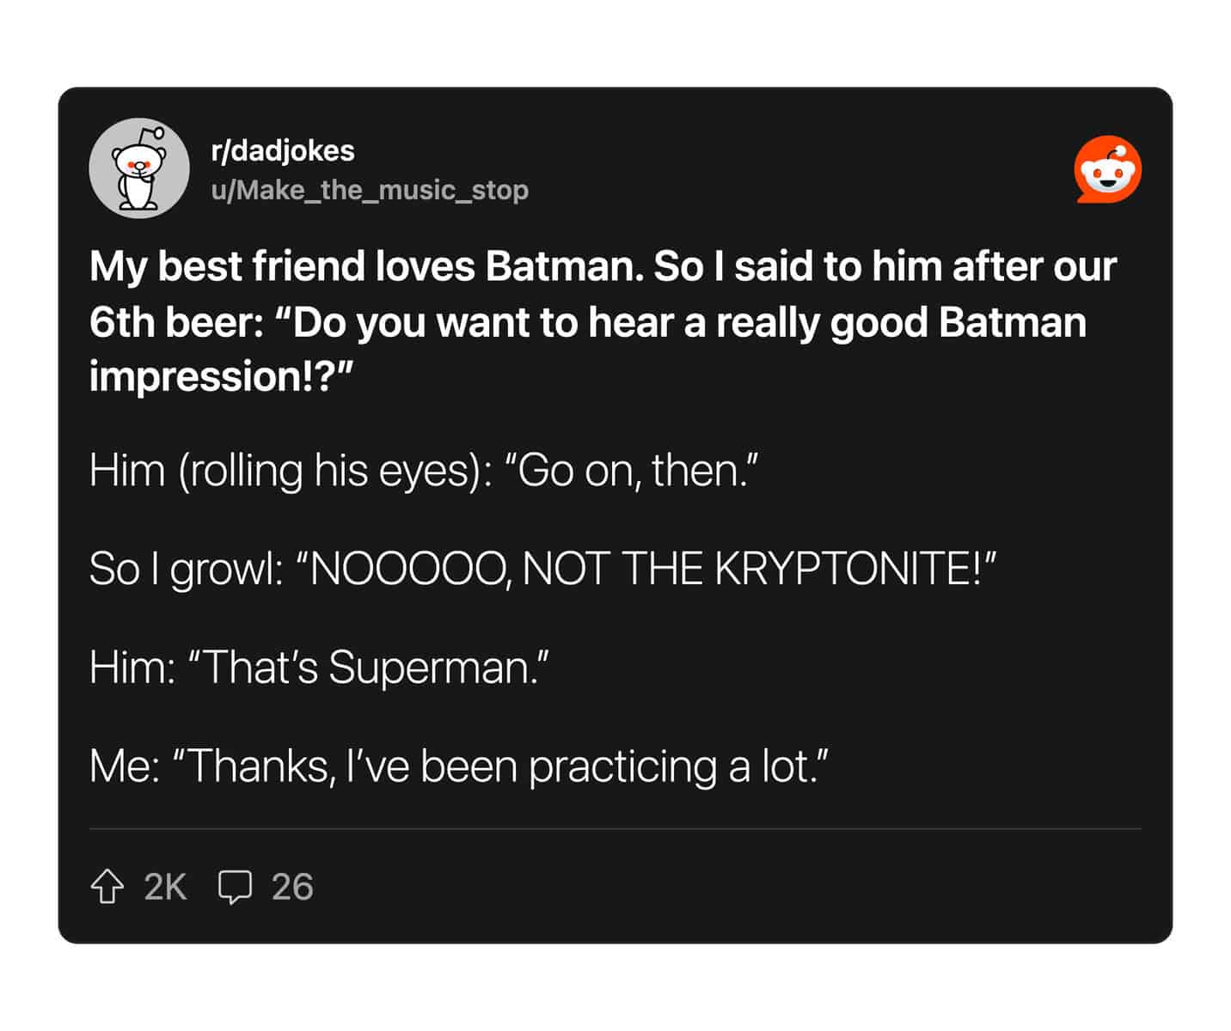Open the Snoo user avatar
This screenshot has height=1031, width=1231.
click(x=139, y=168)
